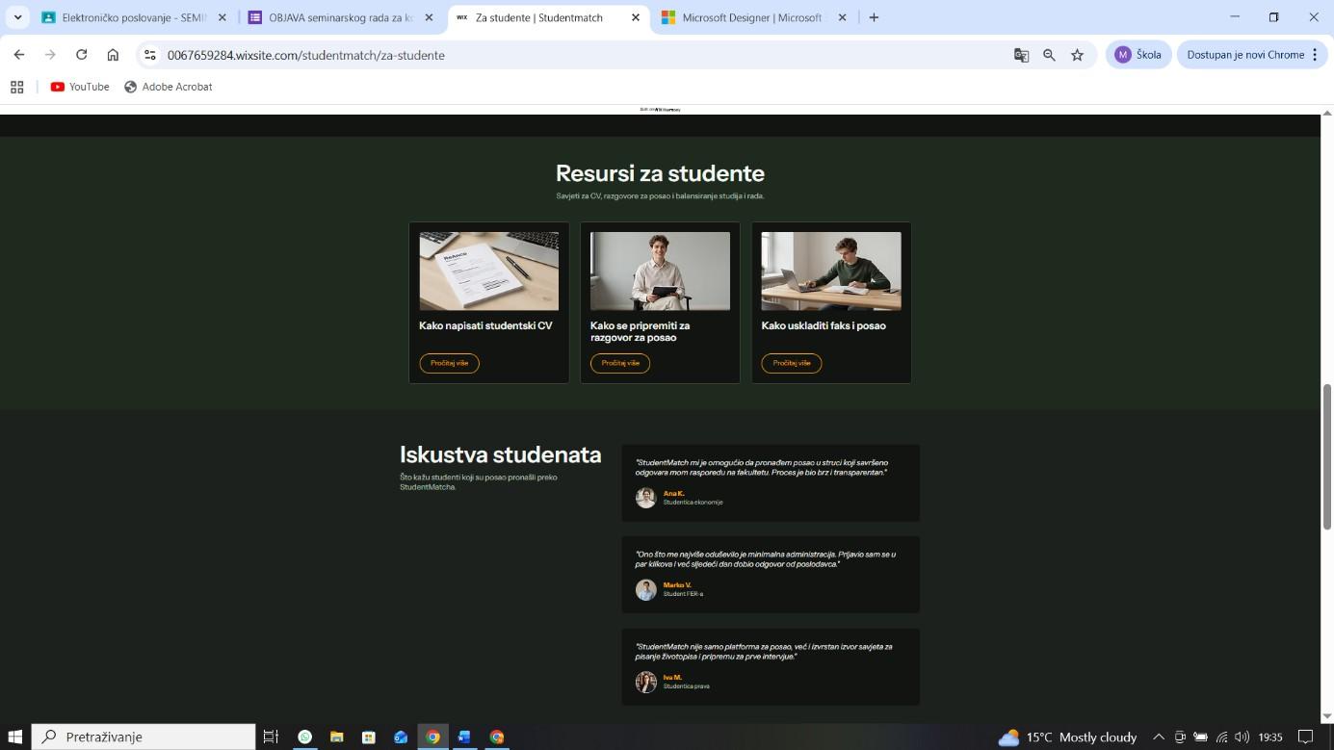Image resolution: width=1334 pixels, height=750 pixels.
Task: Open the clock showing 19:35
Action: pos(1270,737)
